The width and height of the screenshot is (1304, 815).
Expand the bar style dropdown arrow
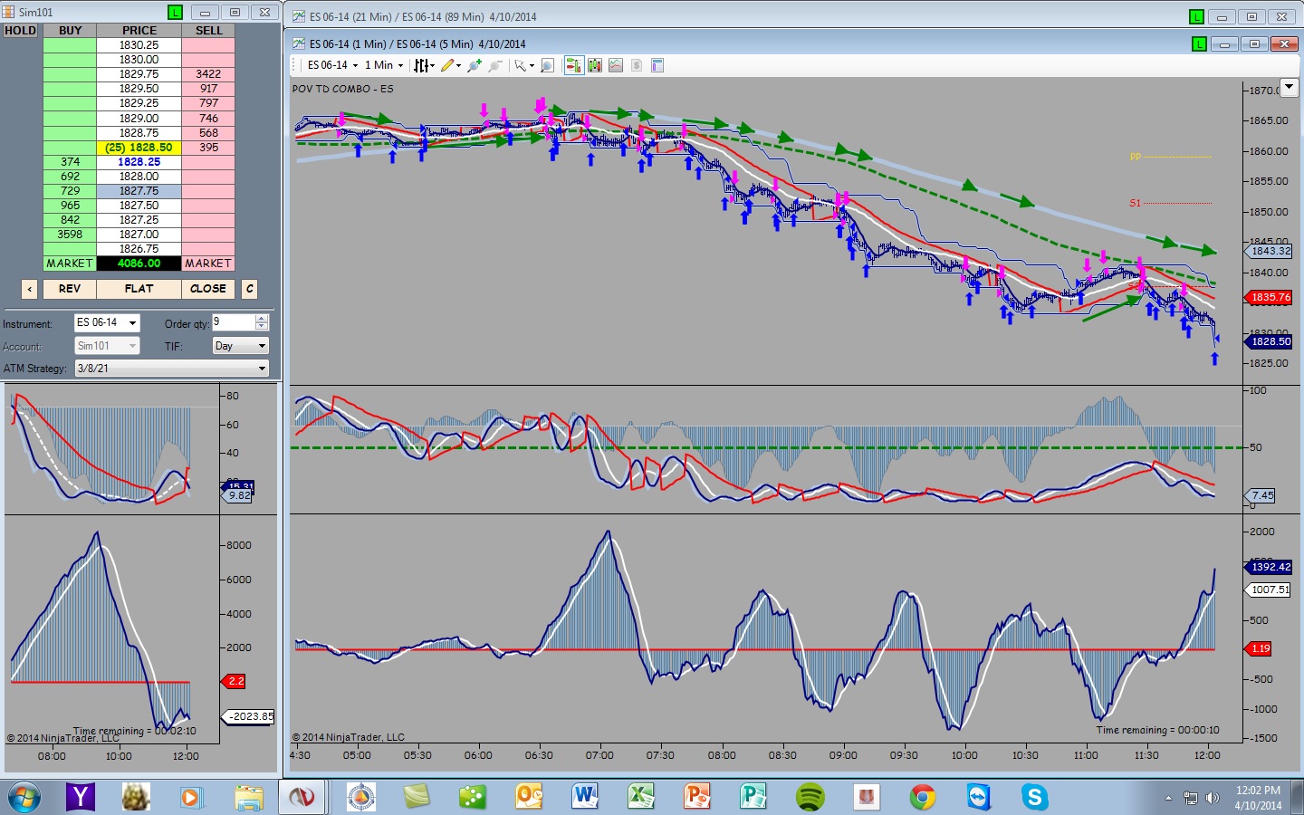(x=432, y=65)
